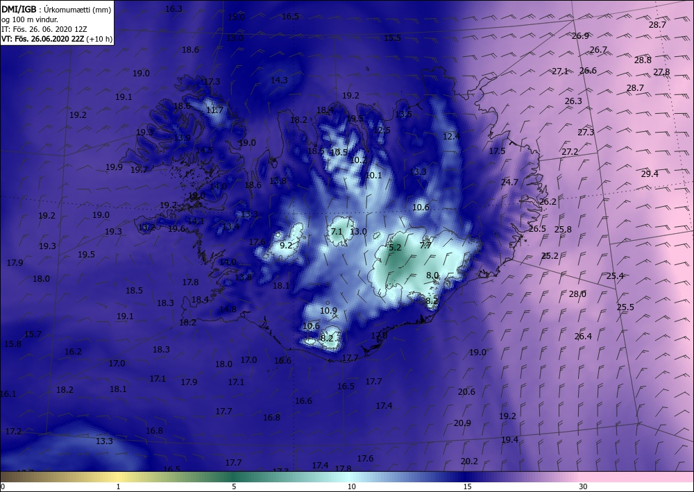
Task: Click the 9.2 value on the map
Action: point(286,245)
